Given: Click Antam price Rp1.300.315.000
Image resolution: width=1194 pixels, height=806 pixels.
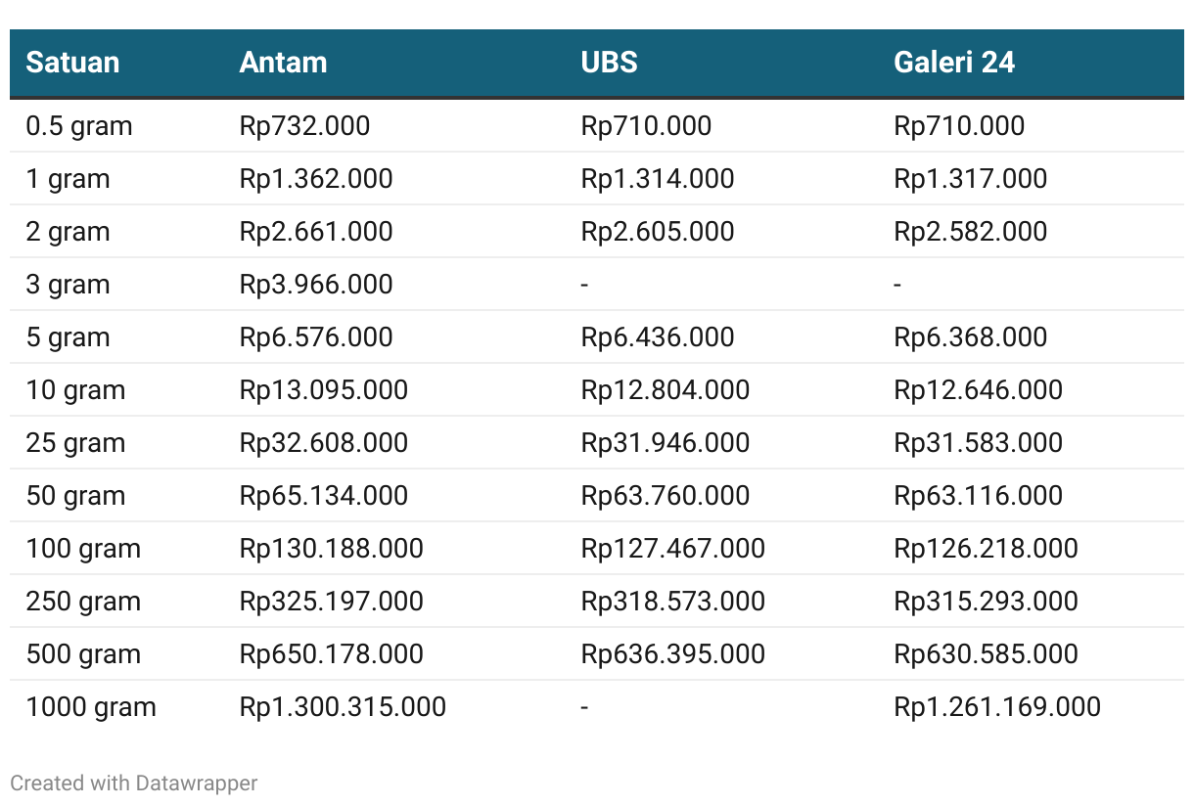Looking at the screenshot, I should (x=343, y=707).
